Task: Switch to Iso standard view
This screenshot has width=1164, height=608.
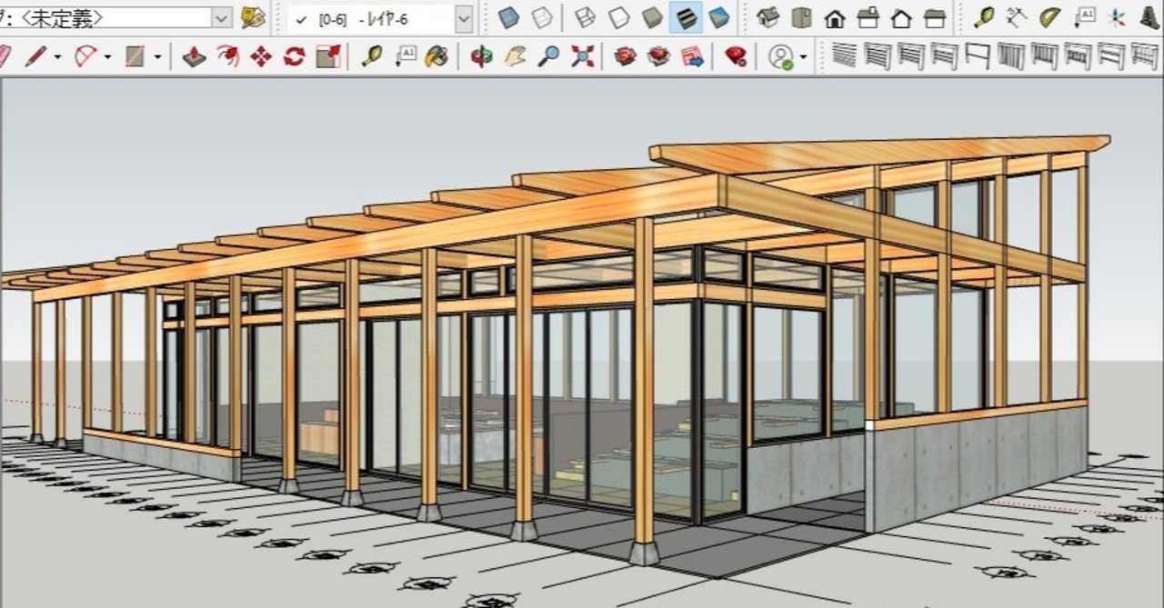Action: [x=768, y=17]
